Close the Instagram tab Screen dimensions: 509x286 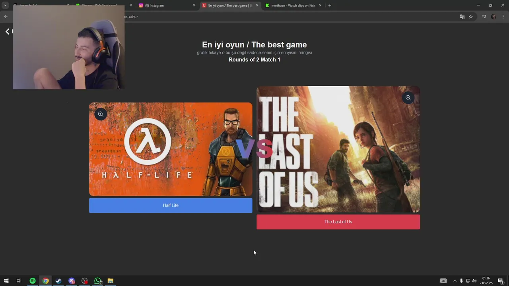pos(194,6)
